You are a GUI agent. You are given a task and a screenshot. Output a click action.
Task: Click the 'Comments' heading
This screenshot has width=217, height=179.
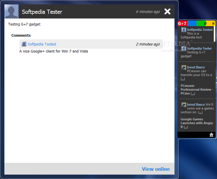pyautogui.click(x=21, y=36)
